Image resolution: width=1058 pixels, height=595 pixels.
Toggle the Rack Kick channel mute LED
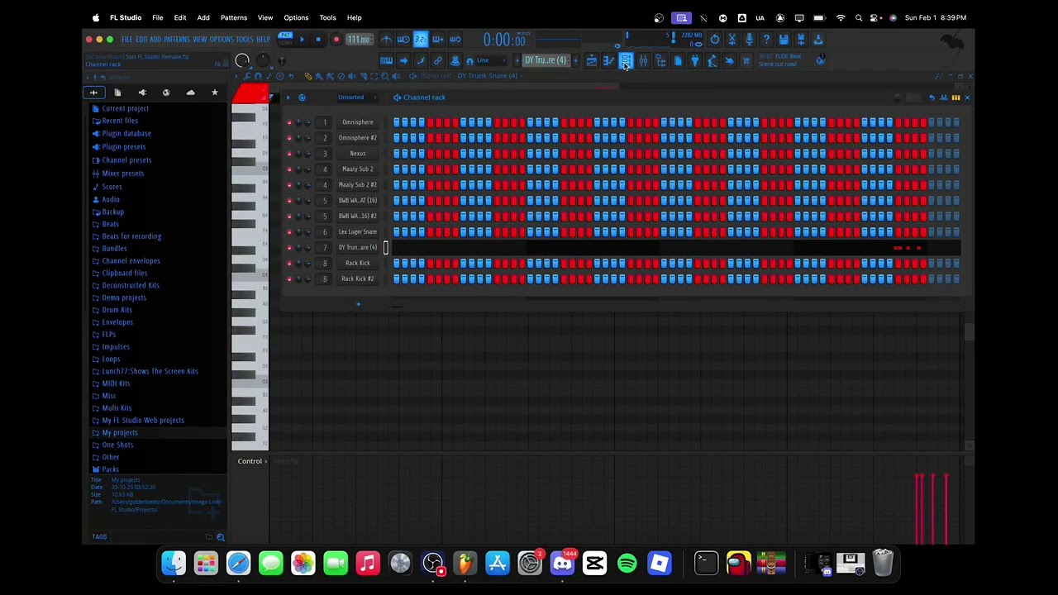click(x=289, y=264)
